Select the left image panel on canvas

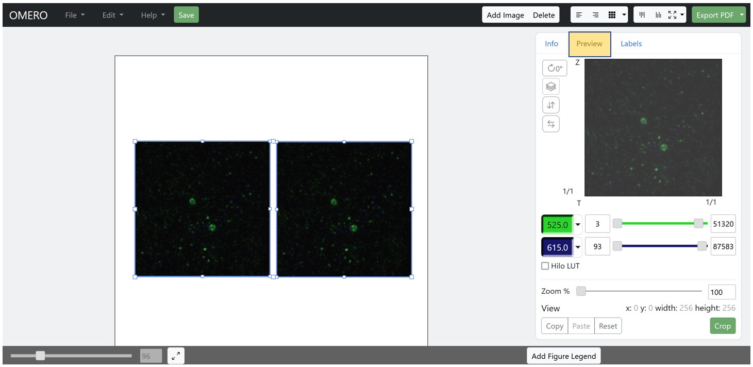click(x=203, y=209)
